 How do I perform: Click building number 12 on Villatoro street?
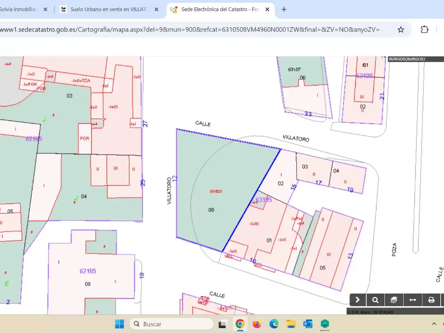pyautogui.click(x=174, y=179)
